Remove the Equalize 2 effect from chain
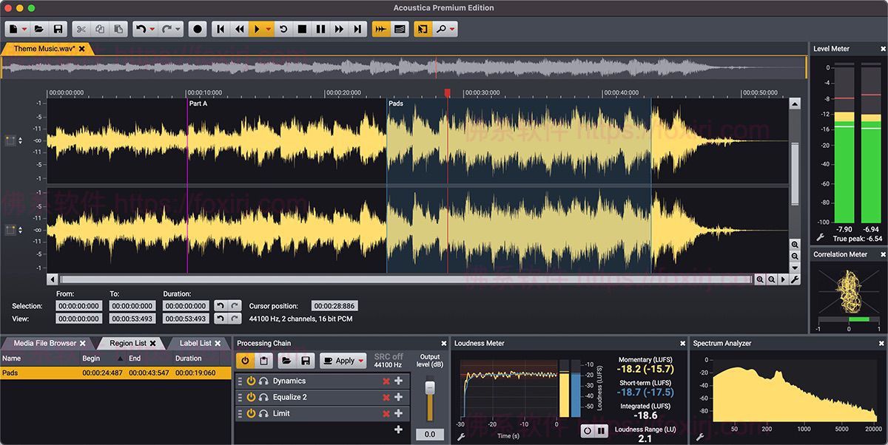The width and height of the screenshot is (888, 445). (x=386, y=397)
